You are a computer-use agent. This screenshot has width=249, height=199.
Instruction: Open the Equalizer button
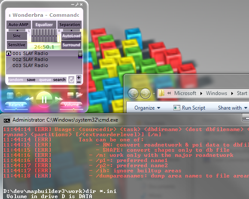pos(44,24)
